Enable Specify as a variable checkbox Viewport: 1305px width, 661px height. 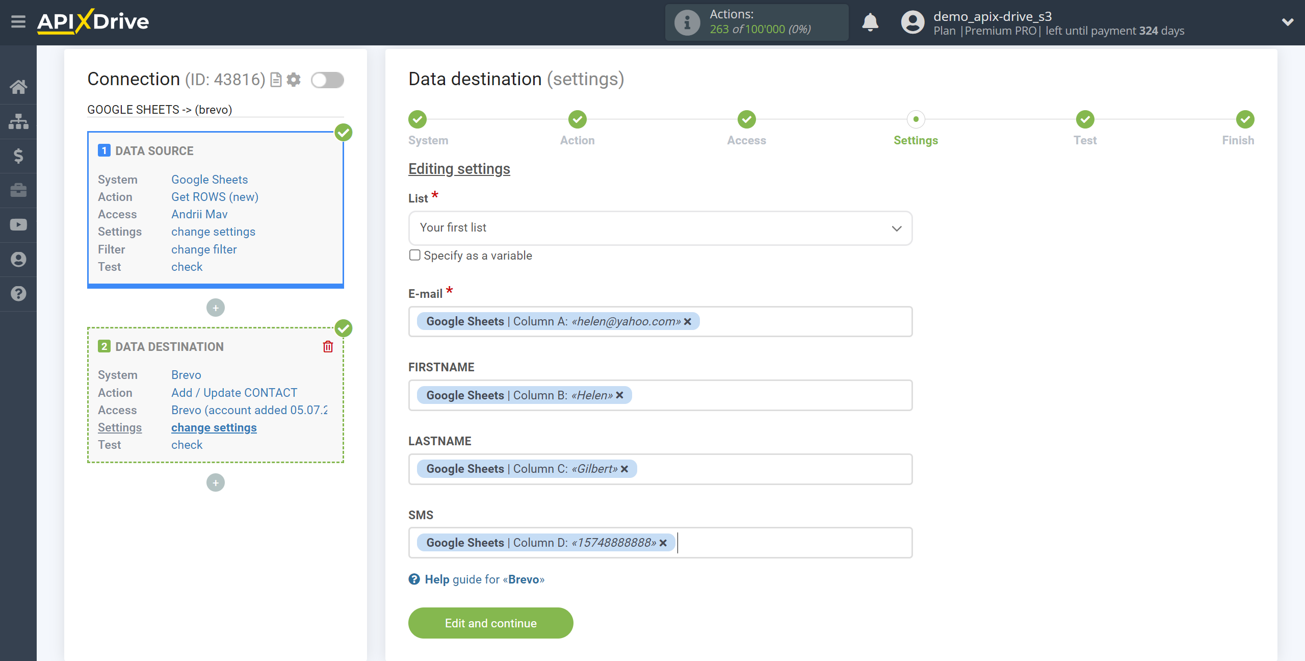pos(415,255)
